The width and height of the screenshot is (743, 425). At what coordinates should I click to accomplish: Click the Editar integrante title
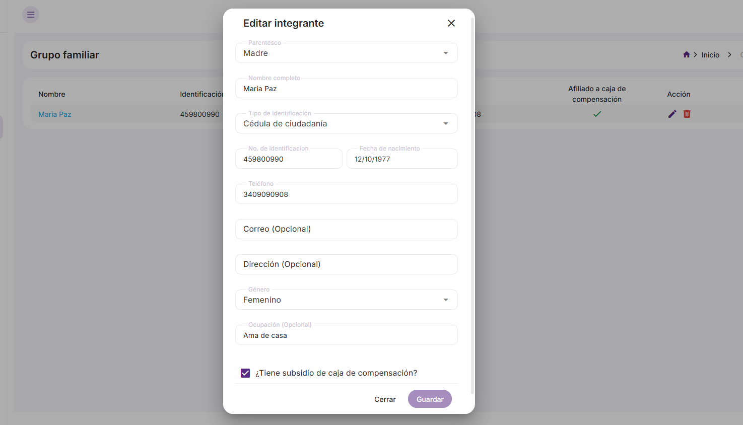[x=284, y=23]
